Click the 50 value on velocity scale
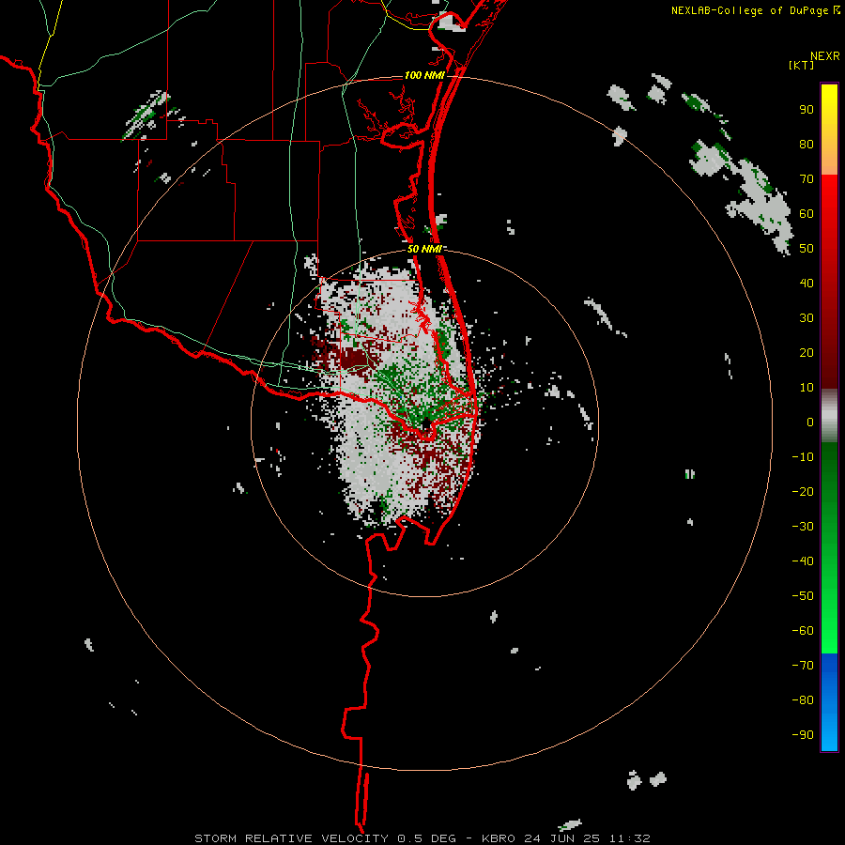The width and height of the screenshot is (845, 845). (x=807, y=249)
